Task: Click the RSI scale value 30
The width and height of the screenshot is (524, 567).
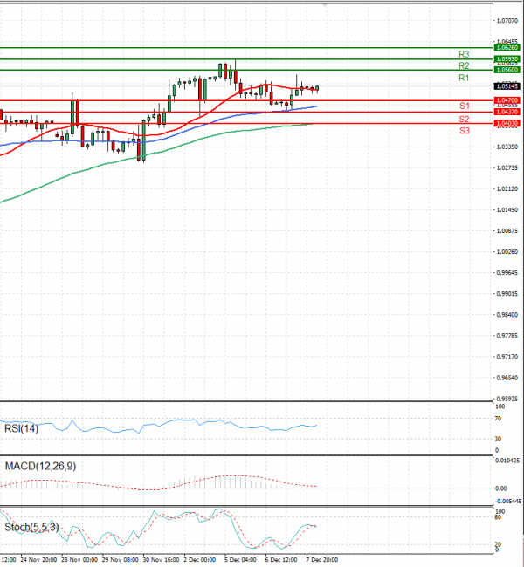Action: (x=499, y=439)
